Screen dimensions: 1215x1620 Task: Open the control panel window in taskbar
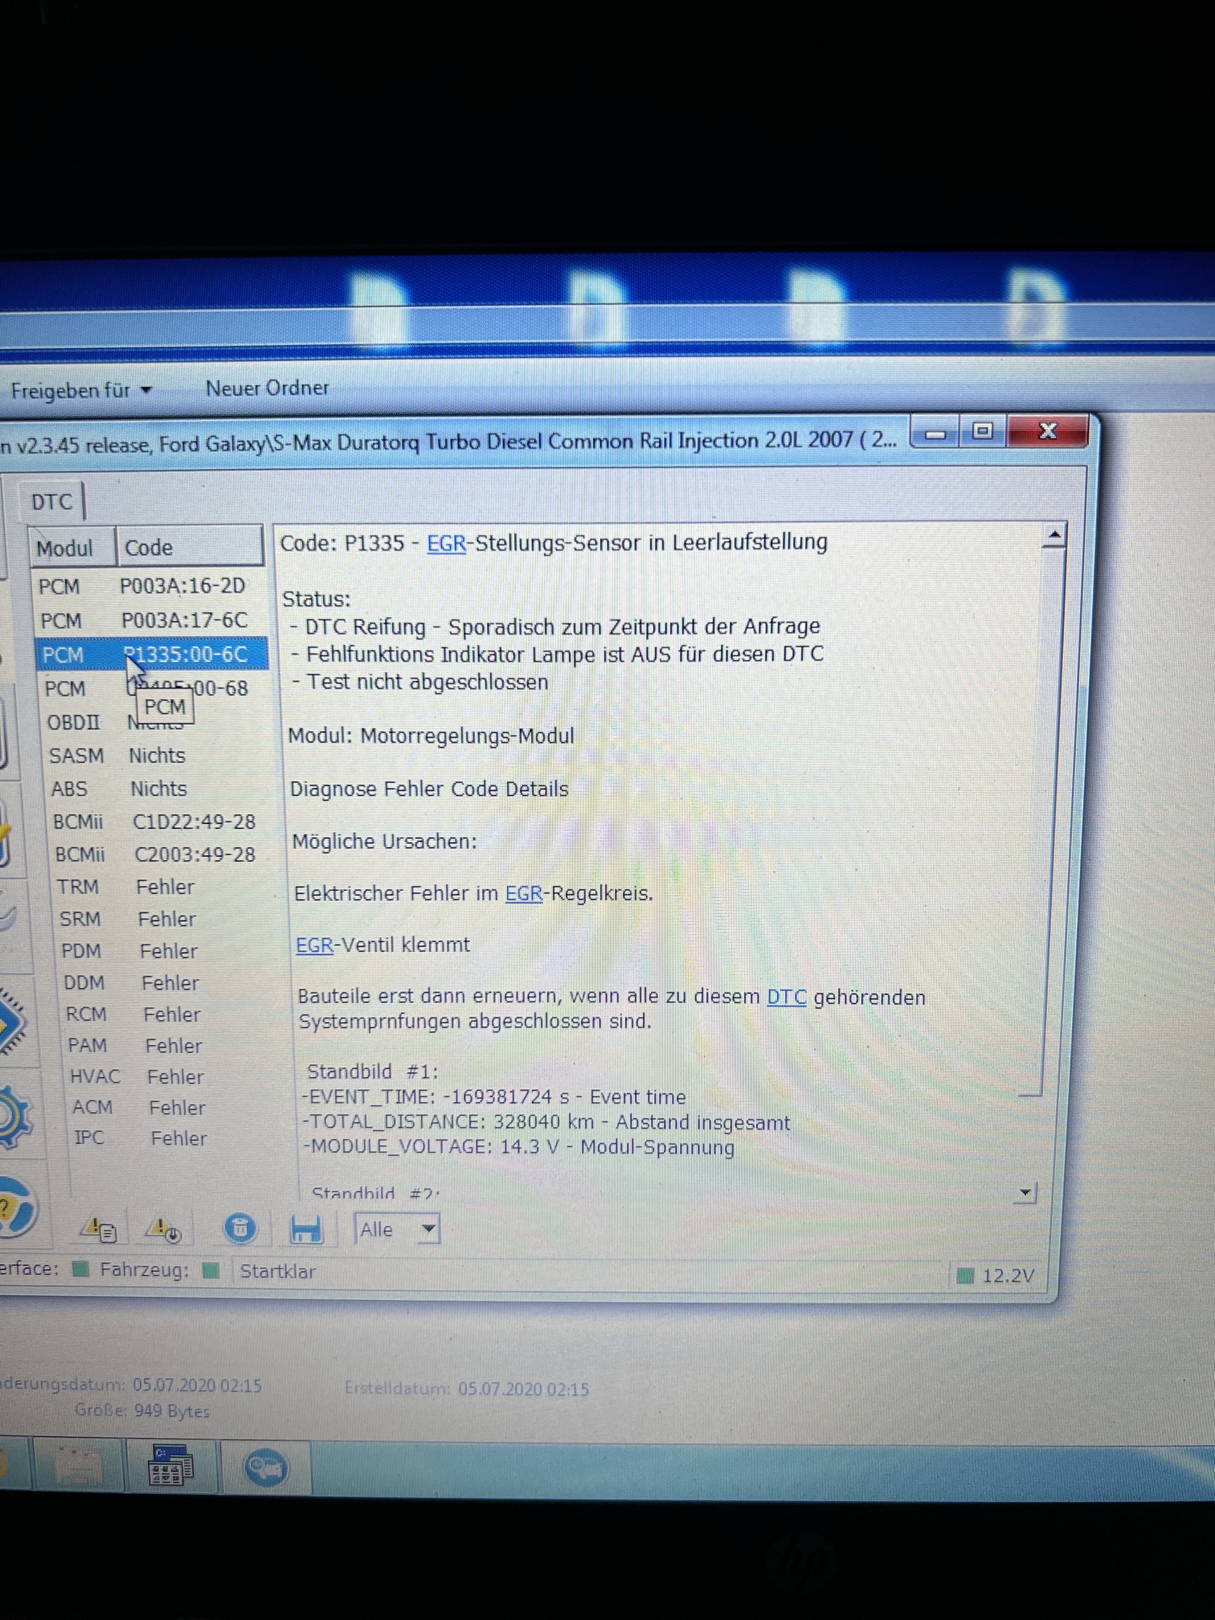coord(171,1465)
